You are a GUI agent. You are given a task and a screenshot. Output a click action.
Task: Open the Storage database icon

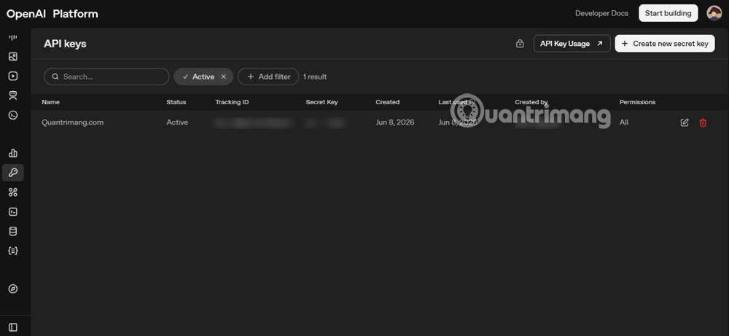point(13,232)
